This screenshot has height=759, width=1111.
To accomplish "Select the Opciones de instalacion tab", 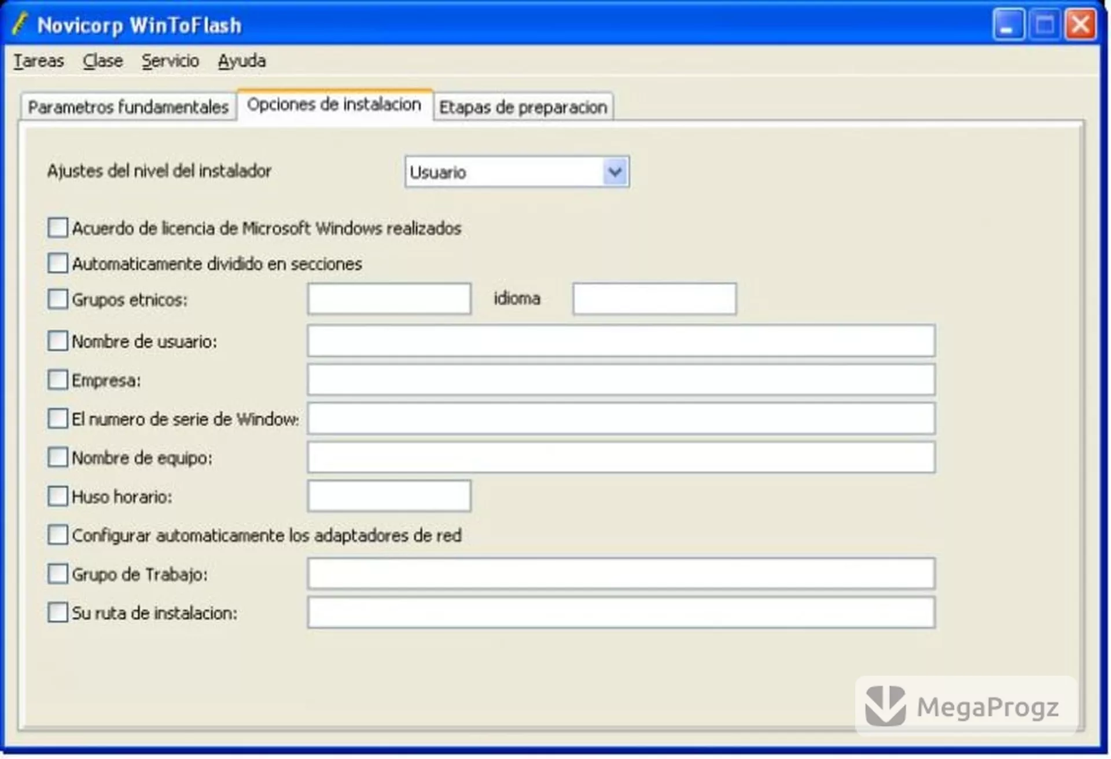I will coord(334,105).
